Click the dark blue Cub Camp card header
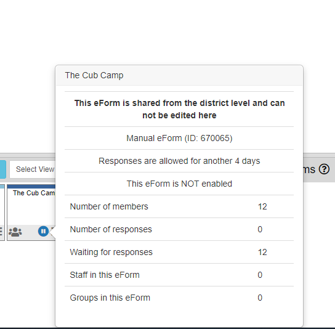The width and height of the screenshot is (335, 329). (x=31, y=187)
